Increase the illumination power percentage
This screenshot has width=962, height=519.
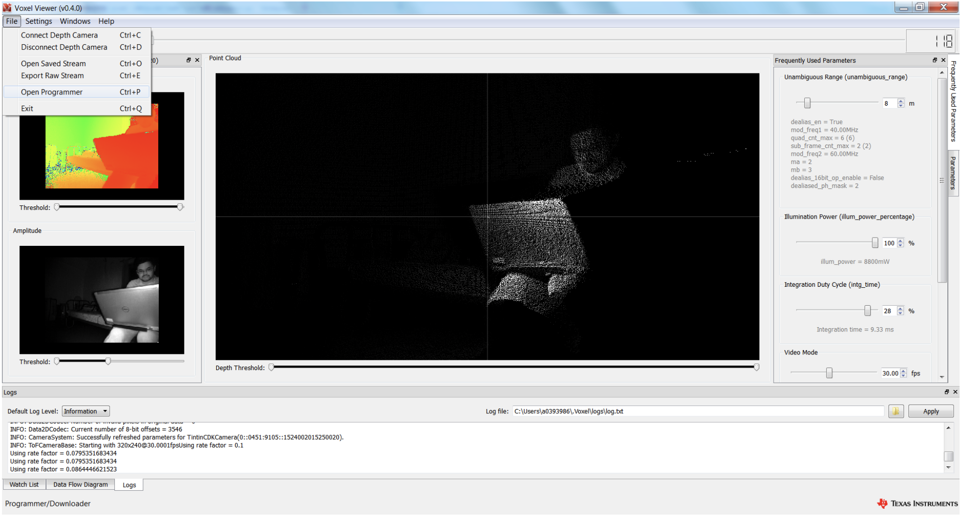[x=901, y=241]
